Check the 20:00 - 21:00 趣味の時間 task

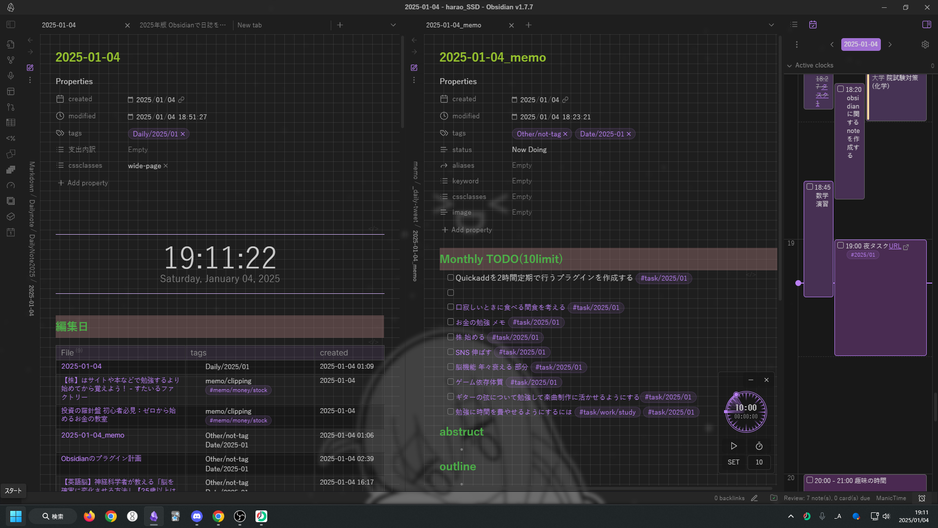click(x=810, y=480)
